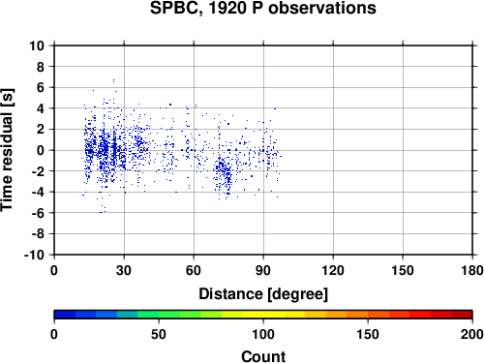Viewport: 484px width, 363px height.
Task: Click y-axis tick label '2'
Action: (41, 130)
